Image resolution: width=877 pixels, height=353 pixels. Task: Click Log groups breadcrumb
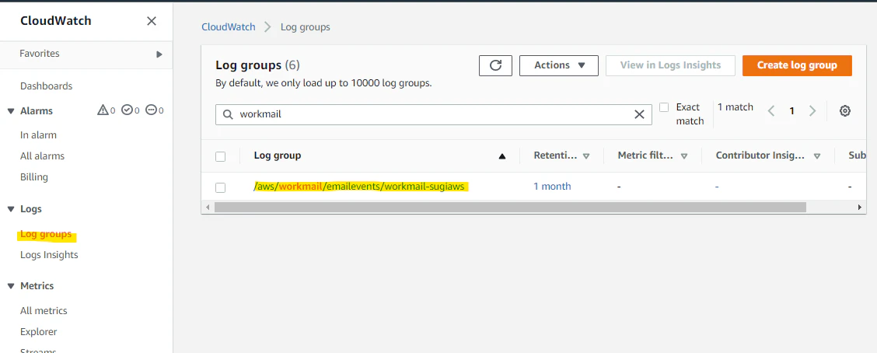click(305, 27)
